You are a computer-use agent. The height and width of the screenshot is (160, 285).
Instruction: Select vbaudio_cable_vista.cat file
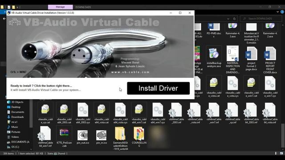point(214,87)
